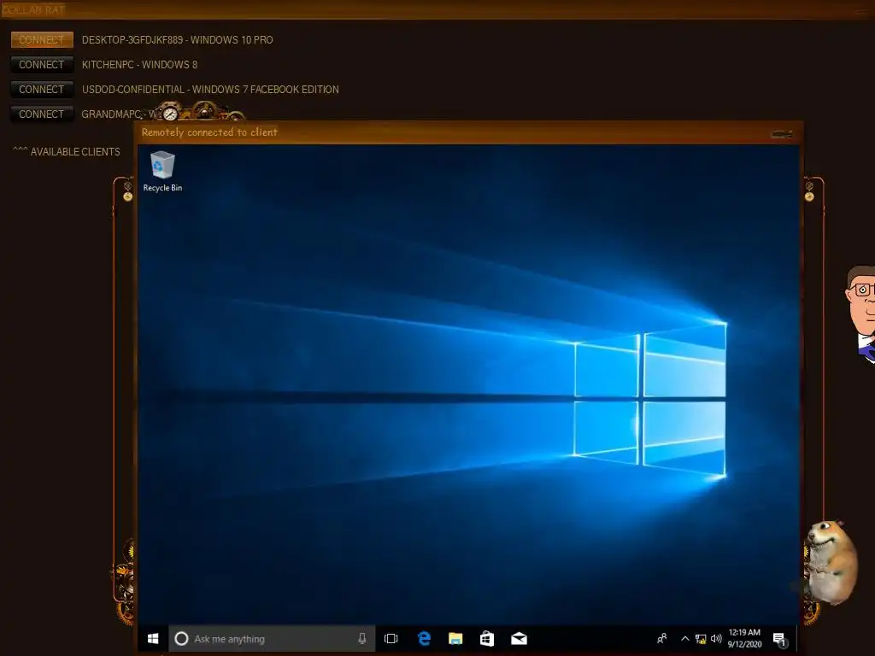Click the 'Ask me anything' search box
The width and height of the screenshot is (875, 656).
pyautogui.click(x=273, y=639)
